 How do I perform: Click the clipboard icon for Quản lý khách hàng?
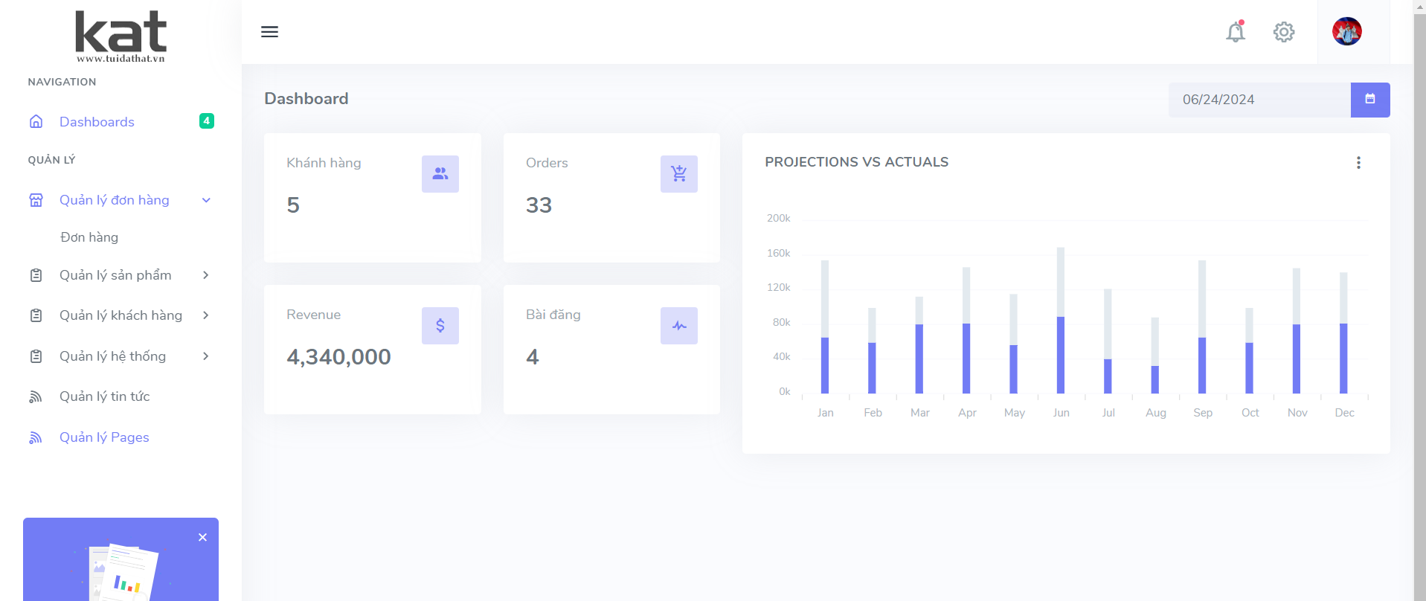point(36,315)
